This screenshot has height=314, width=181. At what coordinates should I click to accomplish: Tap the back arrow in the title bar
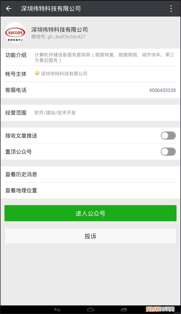[9, 8]
